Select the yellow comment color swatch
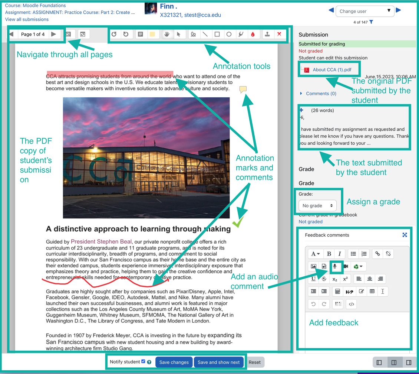The width and height of the screenshot is (419, 374). pyautogui.click(x=153, y=34)
